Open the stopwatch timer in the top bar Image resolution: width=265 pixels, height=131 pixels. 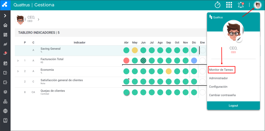click(x=217, y=5)
